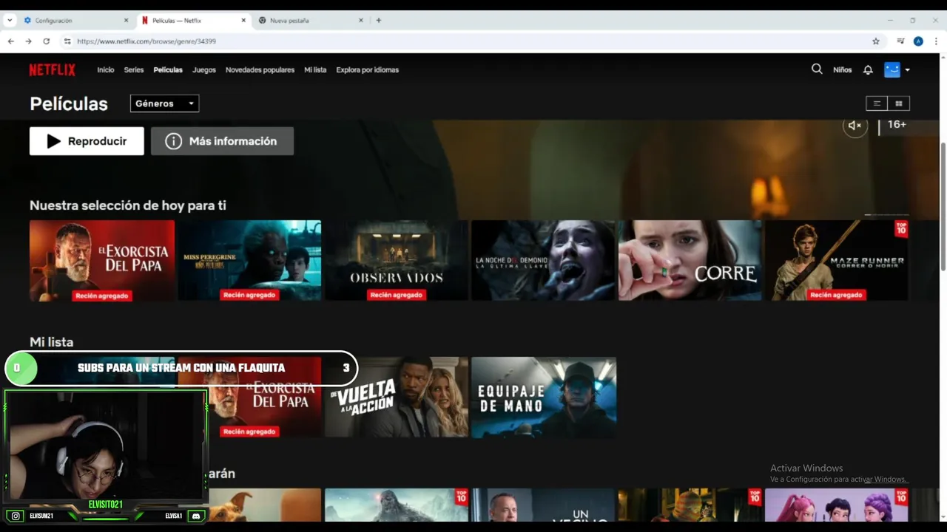Open the animated pink-haired girls thumbnail
Viewport: 947px width, 532px height.
click(x=837, y=505)
